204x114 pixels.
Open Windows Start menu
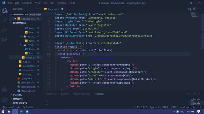[x=3, y=111]
